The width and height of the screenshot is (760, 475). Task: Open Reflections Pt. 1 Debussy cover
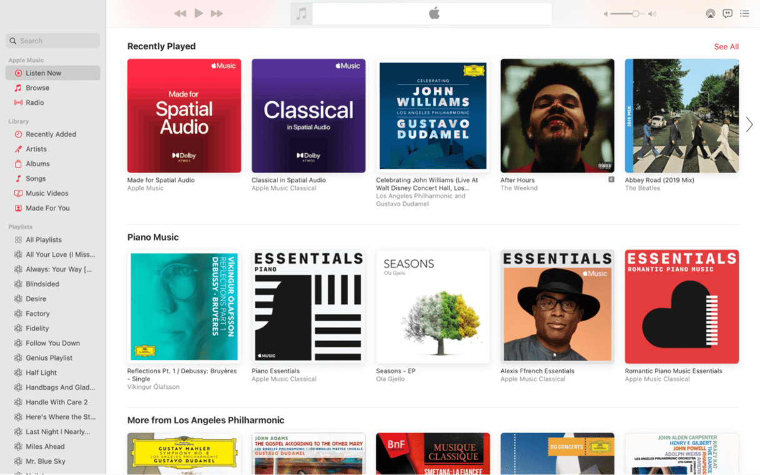tap(184, 307)
